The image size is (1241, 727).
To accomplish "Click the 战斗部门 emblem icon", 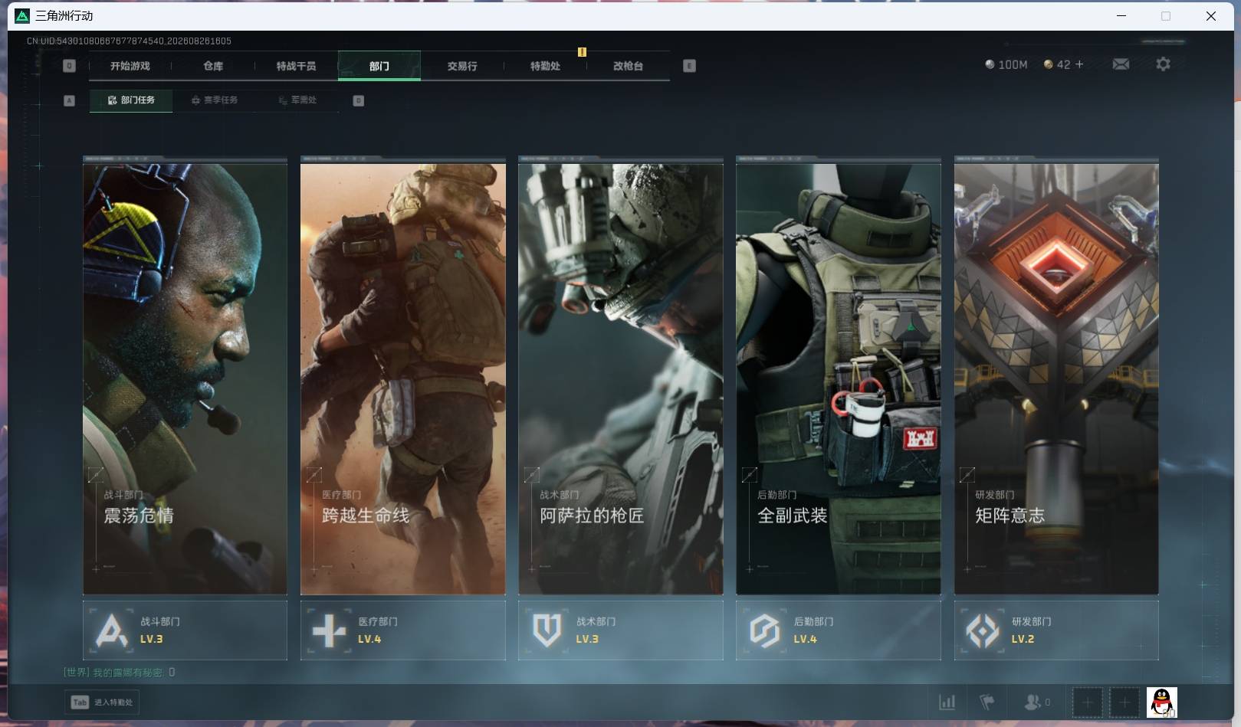I will pos(112,630).
